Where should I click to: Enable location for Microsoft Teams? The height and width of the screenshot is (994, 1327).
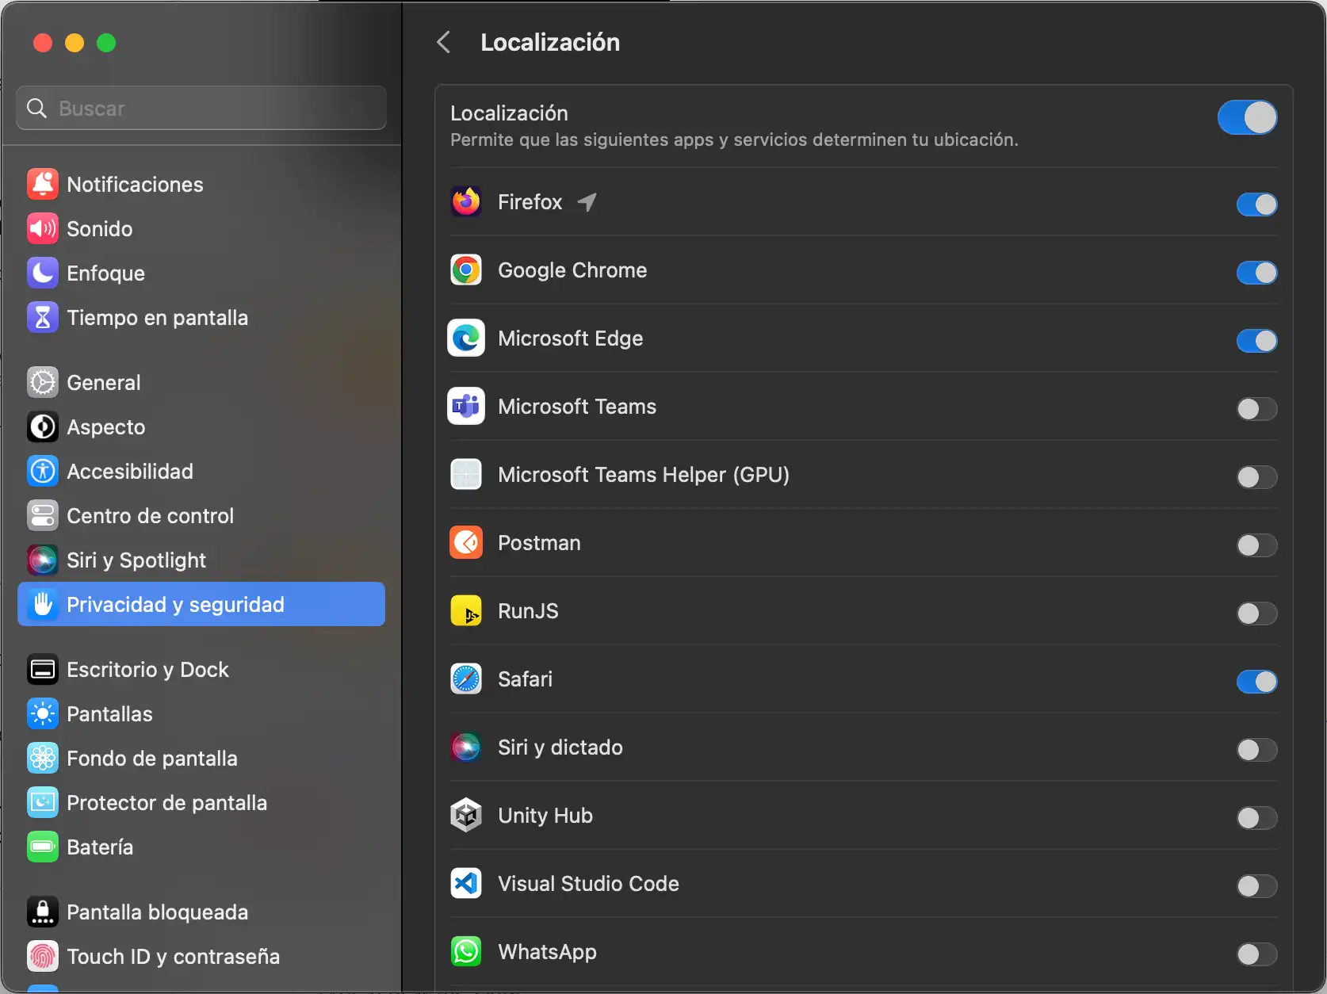pos(1256,409)
